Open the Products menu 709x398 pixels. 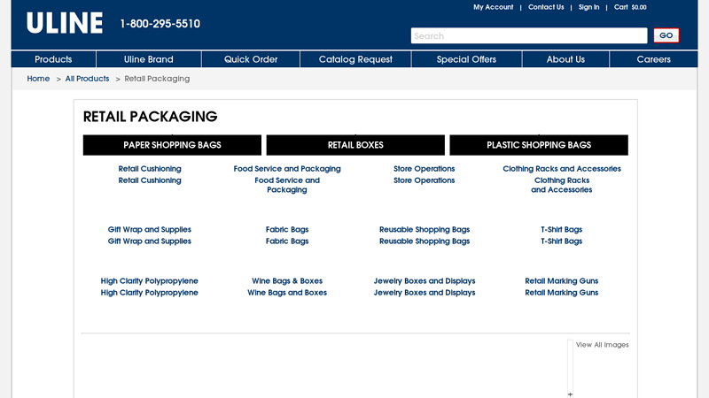tap(53, 59)
